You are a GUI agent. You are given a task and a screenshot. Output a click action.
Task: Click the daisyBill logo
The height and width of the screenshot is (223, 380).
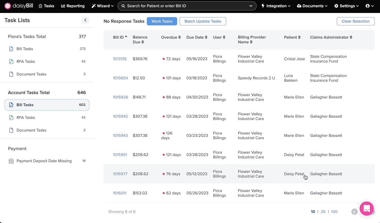(x=19, y=6)
